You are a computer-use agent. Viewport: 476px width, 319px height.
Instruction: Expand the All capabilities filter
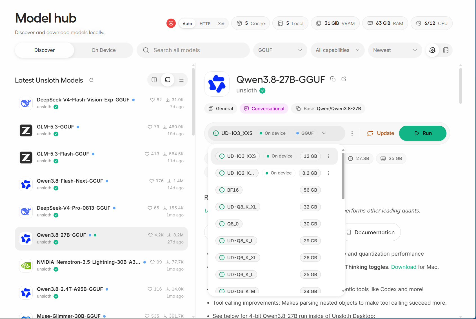[337, 50]
